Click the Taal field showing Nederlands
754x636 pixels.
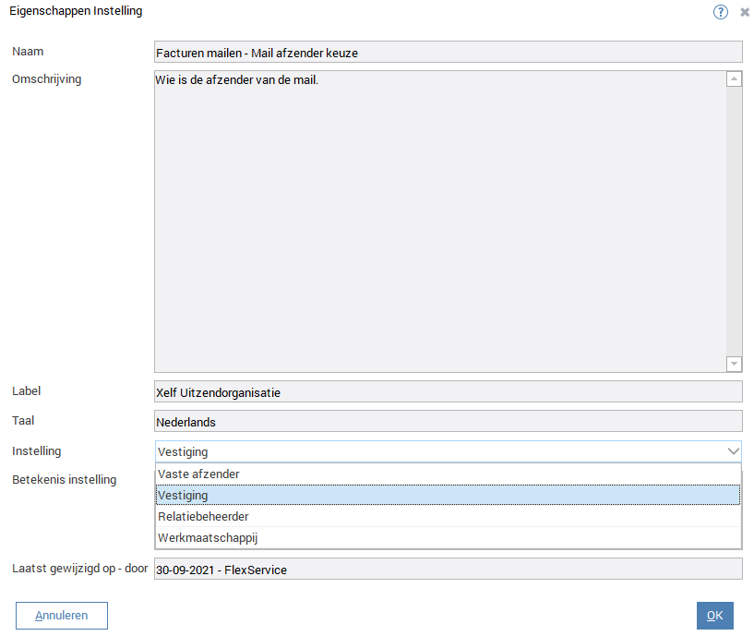coord(448,422)
